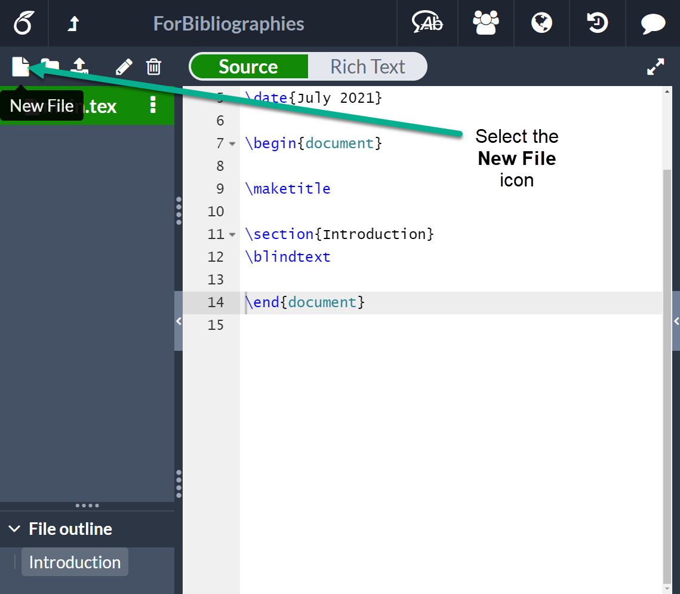Open the chat panel
The width and height of the screenshot is (680, 594).
pyautogui.click(x=653, y=24)
